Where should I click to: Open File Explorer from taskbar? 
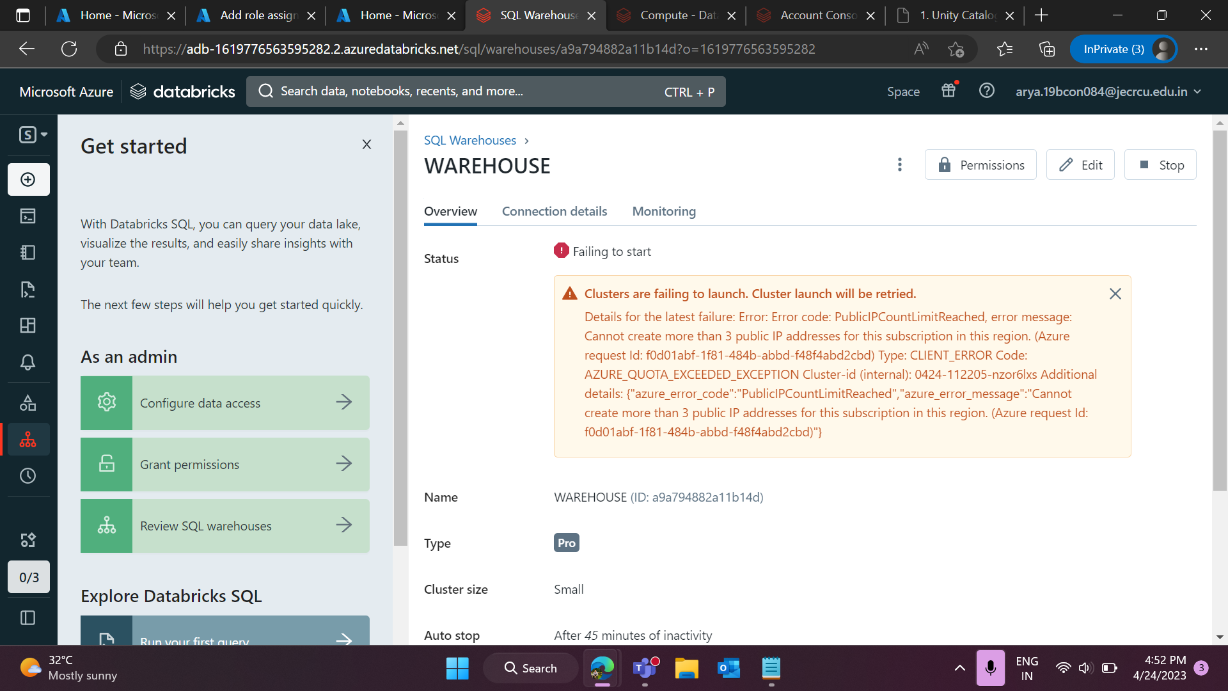687,669
